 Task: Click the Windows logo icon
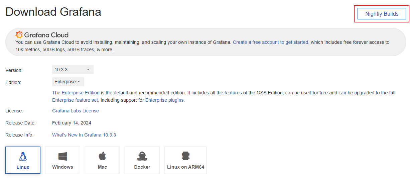(x=62, y=156)
